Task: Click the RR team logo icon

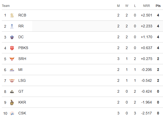Action: pyautogui.click(x=12, y=26)
